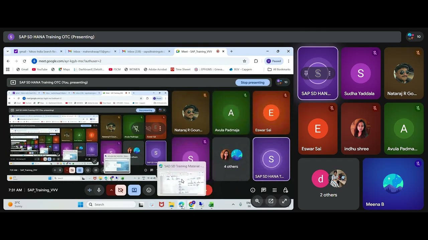Viewport: 428px width, 240px height.
Task: Open Chrome from the taskbar
Action: pyautogui.click(x=192, y=204)
